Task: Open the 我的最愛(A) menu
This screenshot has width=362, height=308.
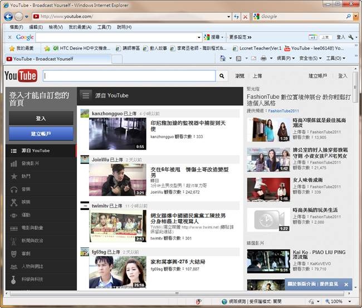Action: 80,27
